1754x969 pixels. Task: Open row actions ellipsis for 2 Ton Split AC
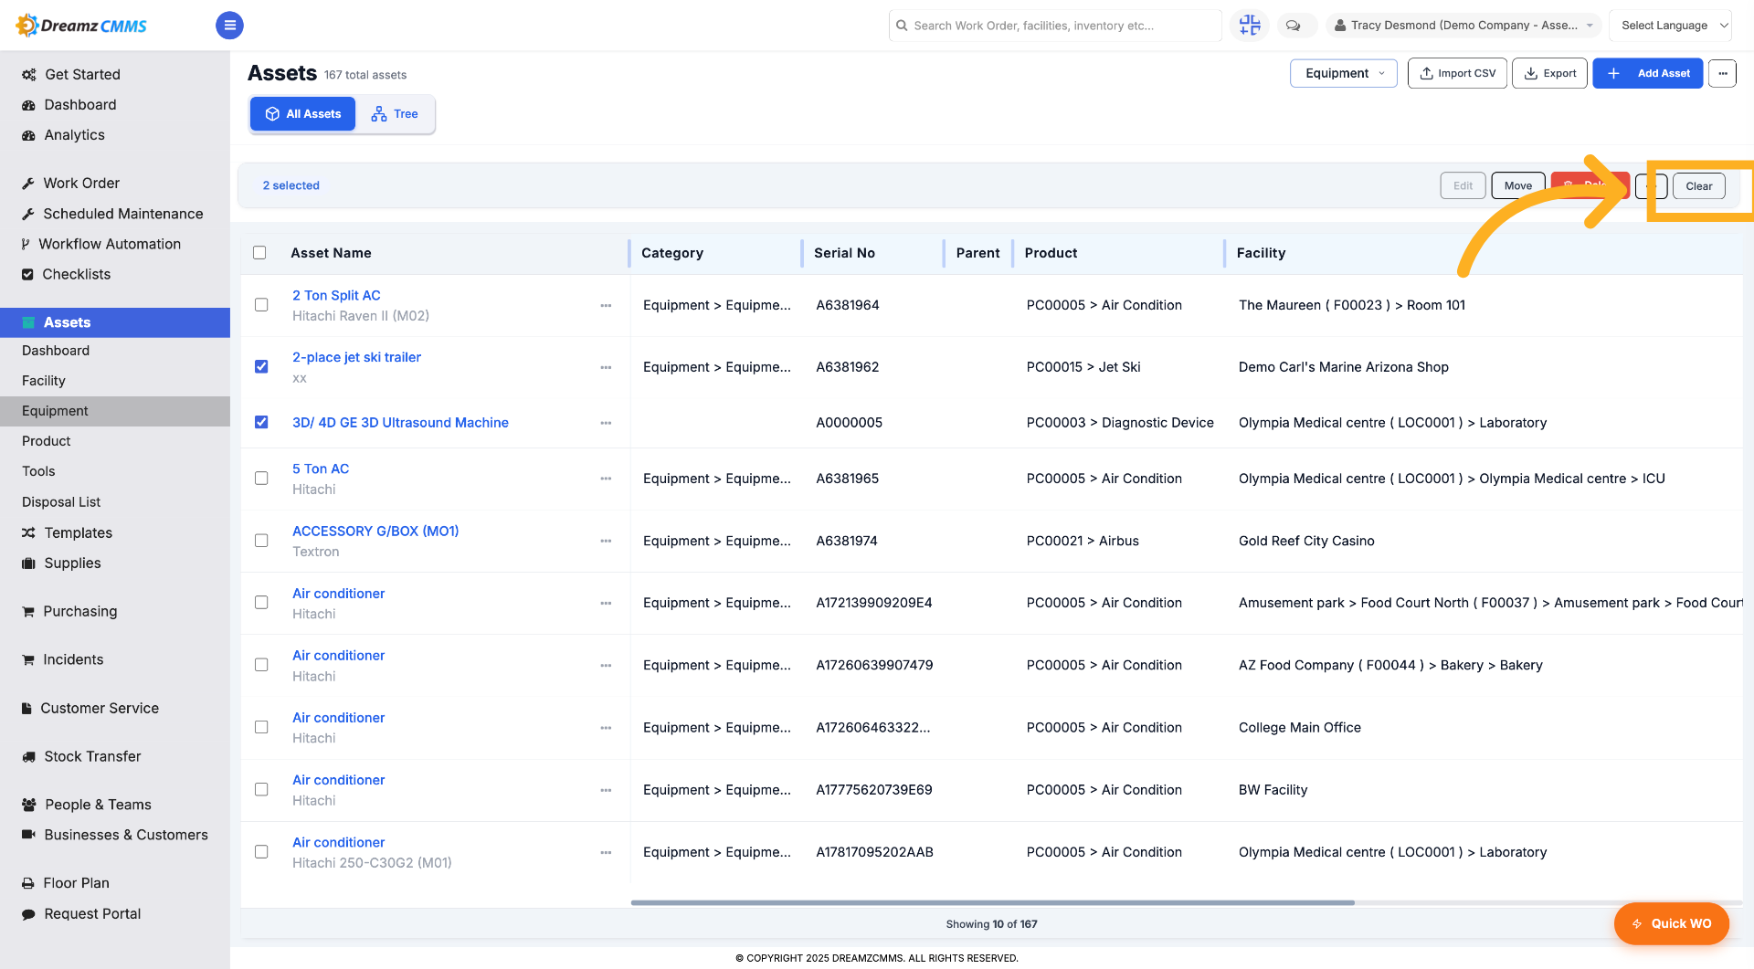click(606, 306)
